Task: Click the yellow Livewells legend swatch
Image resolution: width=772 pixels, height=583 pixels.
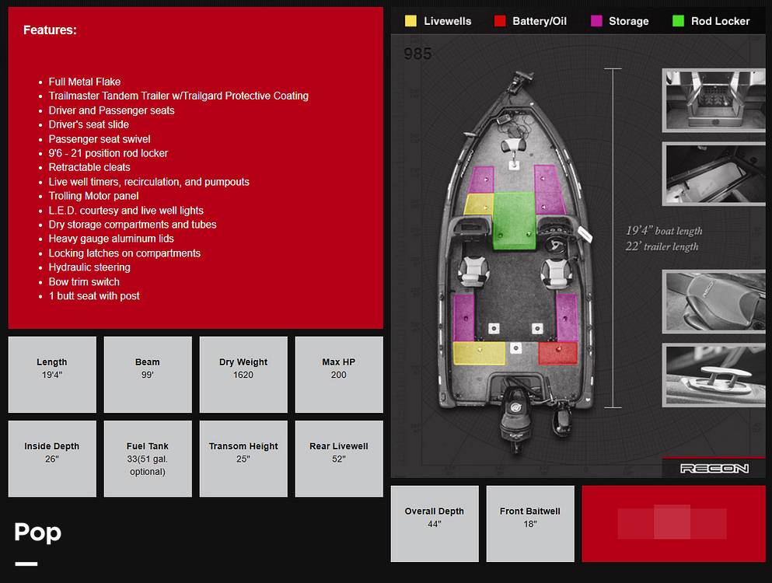Action: point(410,21)
